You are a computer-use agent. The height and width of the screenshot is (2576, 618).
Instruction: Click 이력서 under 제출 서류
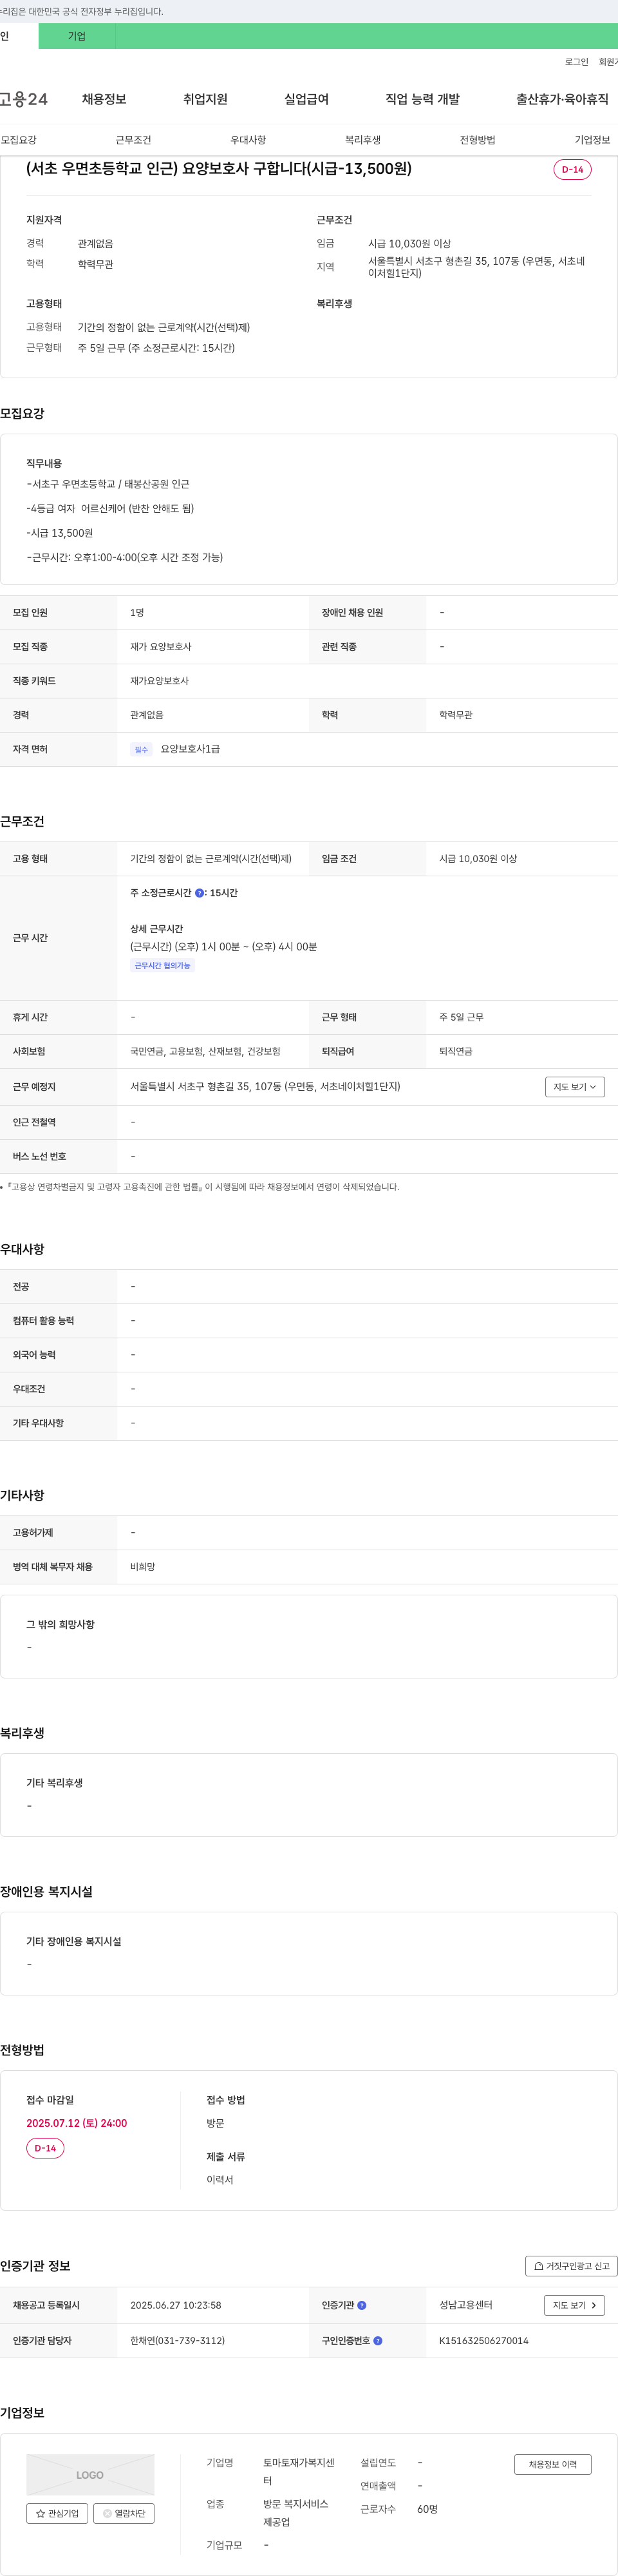coord(220,2180)
